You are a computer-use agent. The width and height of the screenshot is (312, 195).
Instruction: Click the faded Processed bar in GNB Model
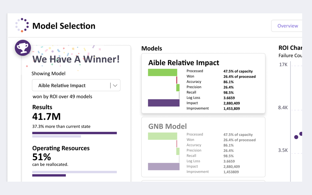(163, 136)
